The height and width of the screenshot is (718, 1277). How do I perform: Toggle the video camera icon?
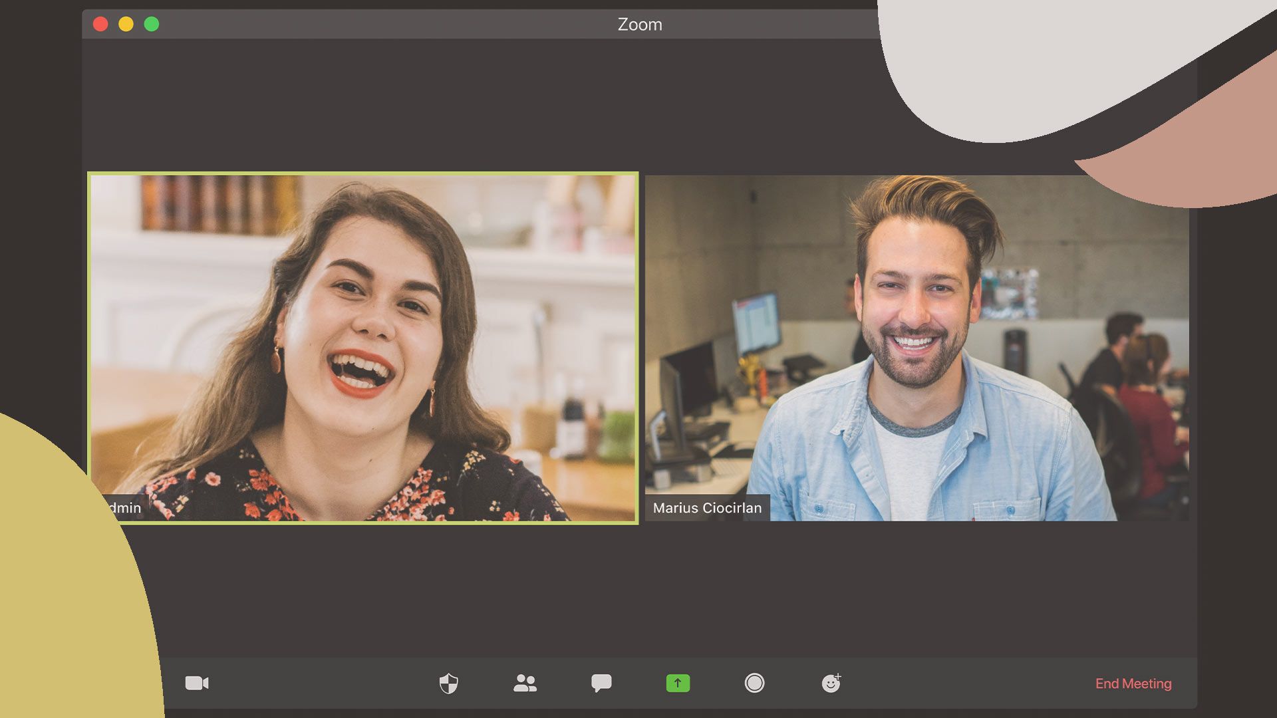[197, 683]
